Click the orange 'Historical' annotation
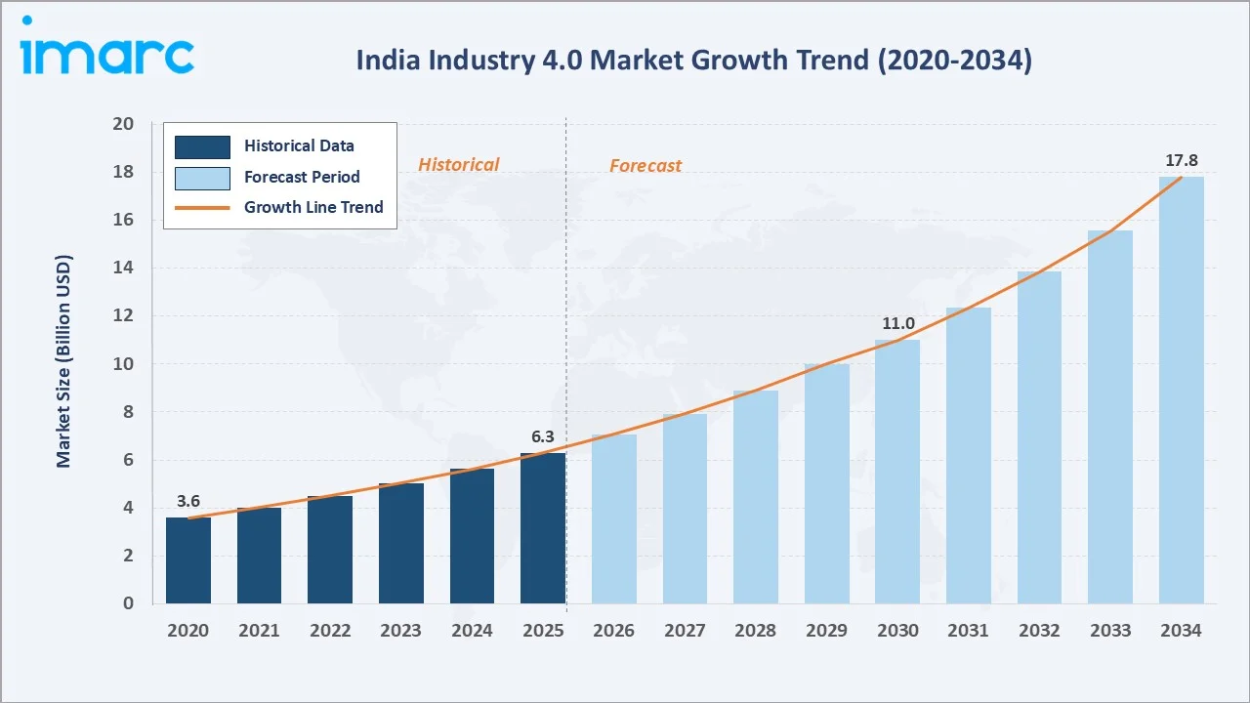 (x=458, y=165)
